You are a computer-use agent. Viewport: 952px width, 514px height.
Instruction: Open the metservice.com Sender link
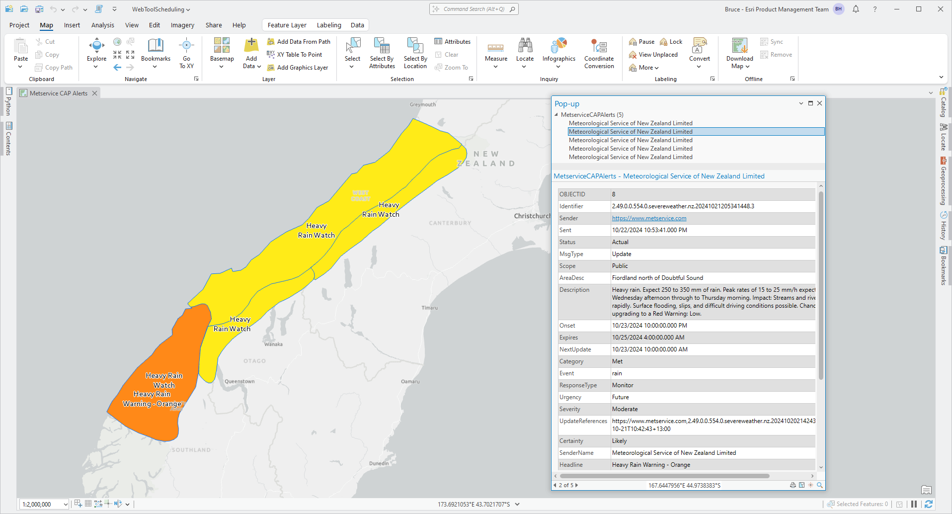pyautogui.click(x=649, y=218)
